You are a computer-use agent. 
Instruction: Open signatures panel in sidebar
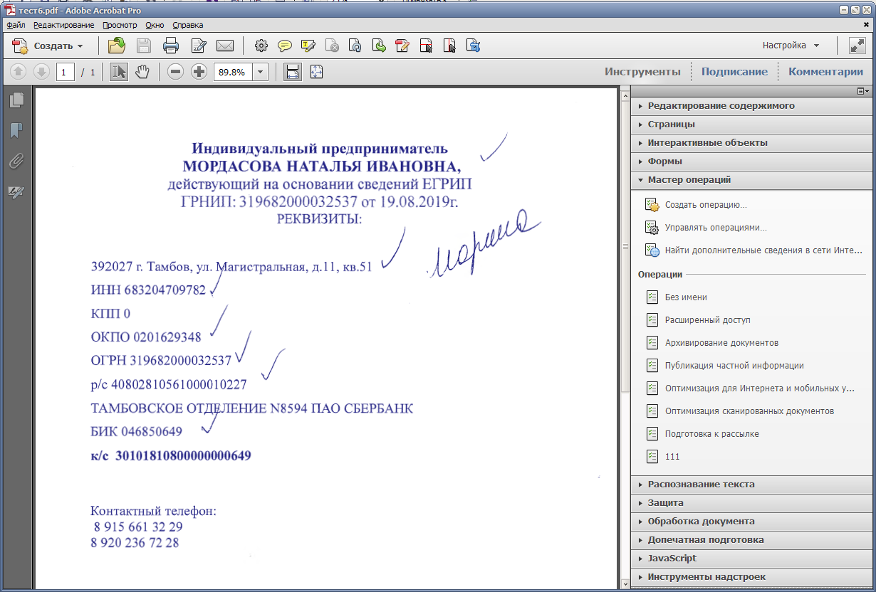tap(16, 191)
